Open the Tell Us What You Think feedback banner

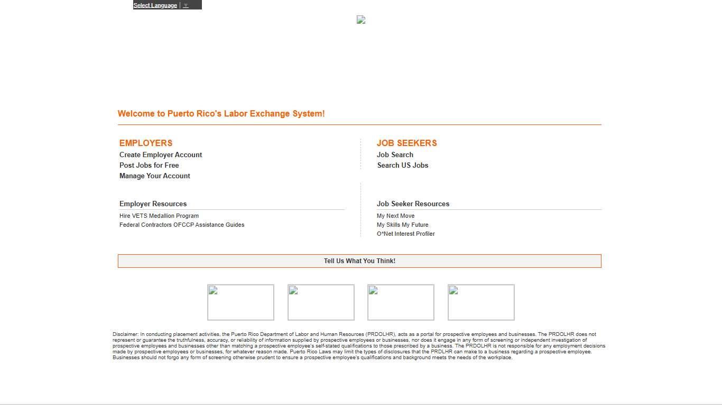pos(359,261)
